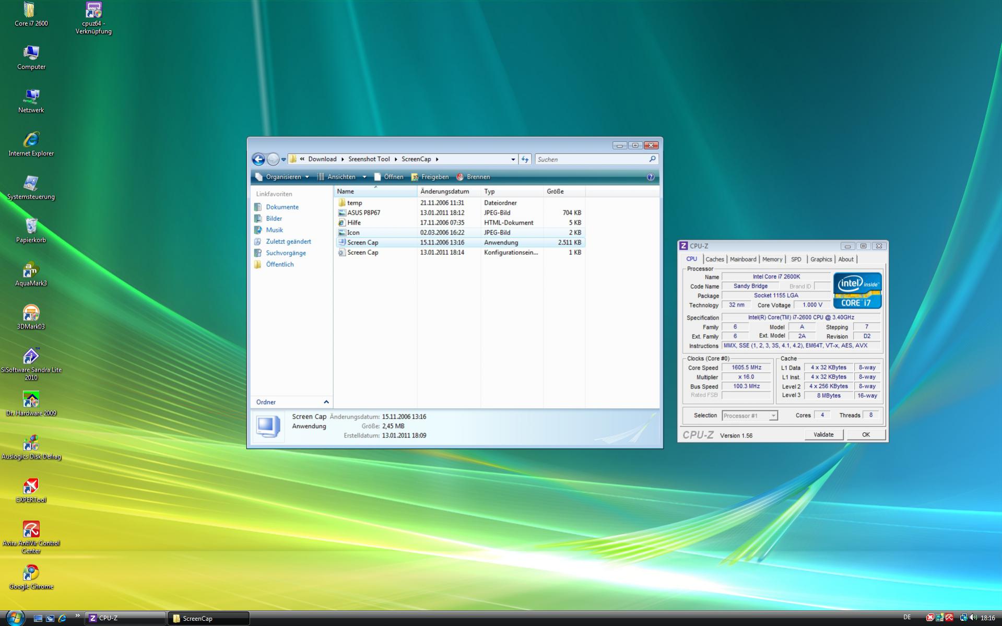Expand the Ordner folder pane
The image size is (1002, 626).
coord(326,402)
